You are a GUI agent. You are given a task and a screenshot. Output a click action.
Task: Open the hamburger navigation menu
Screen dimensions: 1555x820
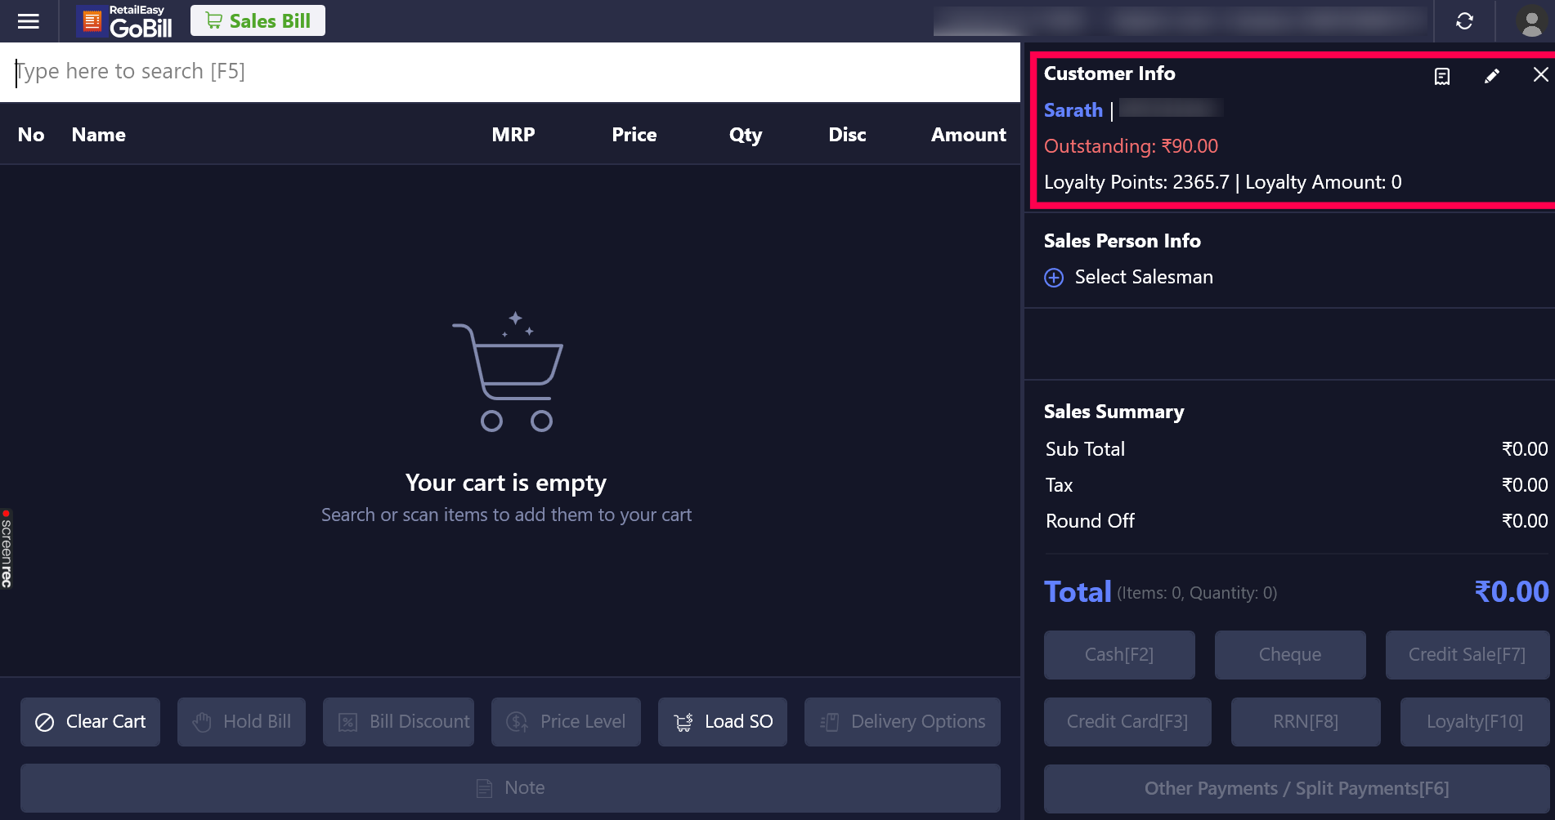pos(28,21)
